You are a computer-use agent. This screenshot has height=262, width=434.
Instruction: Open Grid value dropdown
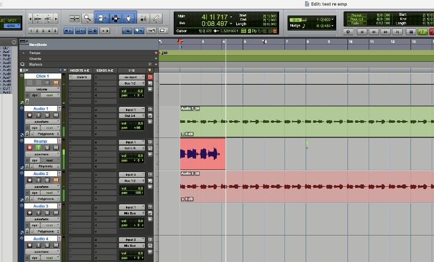(333, 20)
